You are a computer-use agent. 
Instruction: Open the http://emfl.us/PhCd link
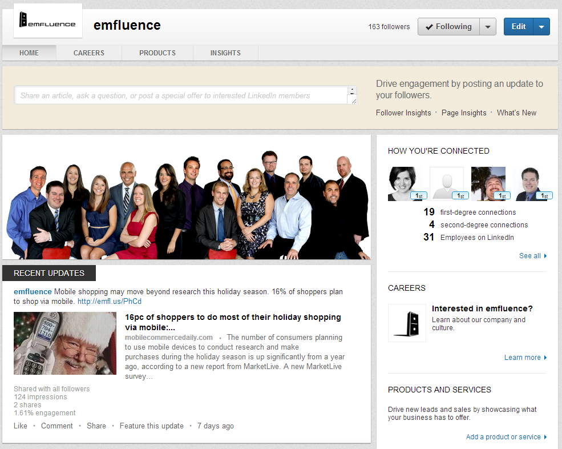point(110,301)
